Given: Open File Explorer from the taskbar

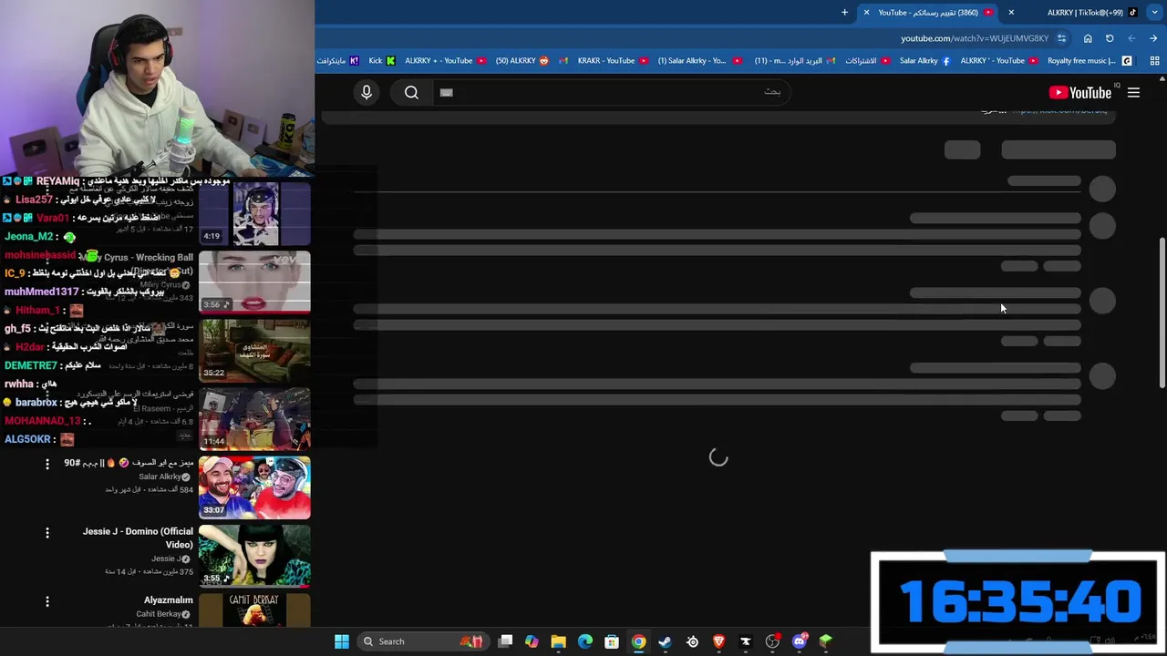Looking at the screenshot, I should coord(558,641).
